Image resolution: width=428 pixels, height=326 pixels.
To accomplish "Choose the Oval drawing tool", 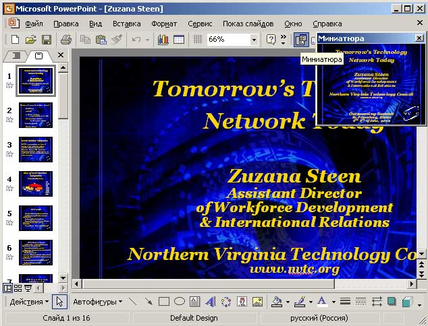I will pyautogui.click(x=180, y=302).
